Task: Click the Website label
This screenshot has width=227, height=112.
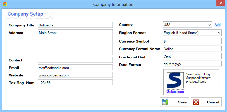Action: tap(16, 75)
